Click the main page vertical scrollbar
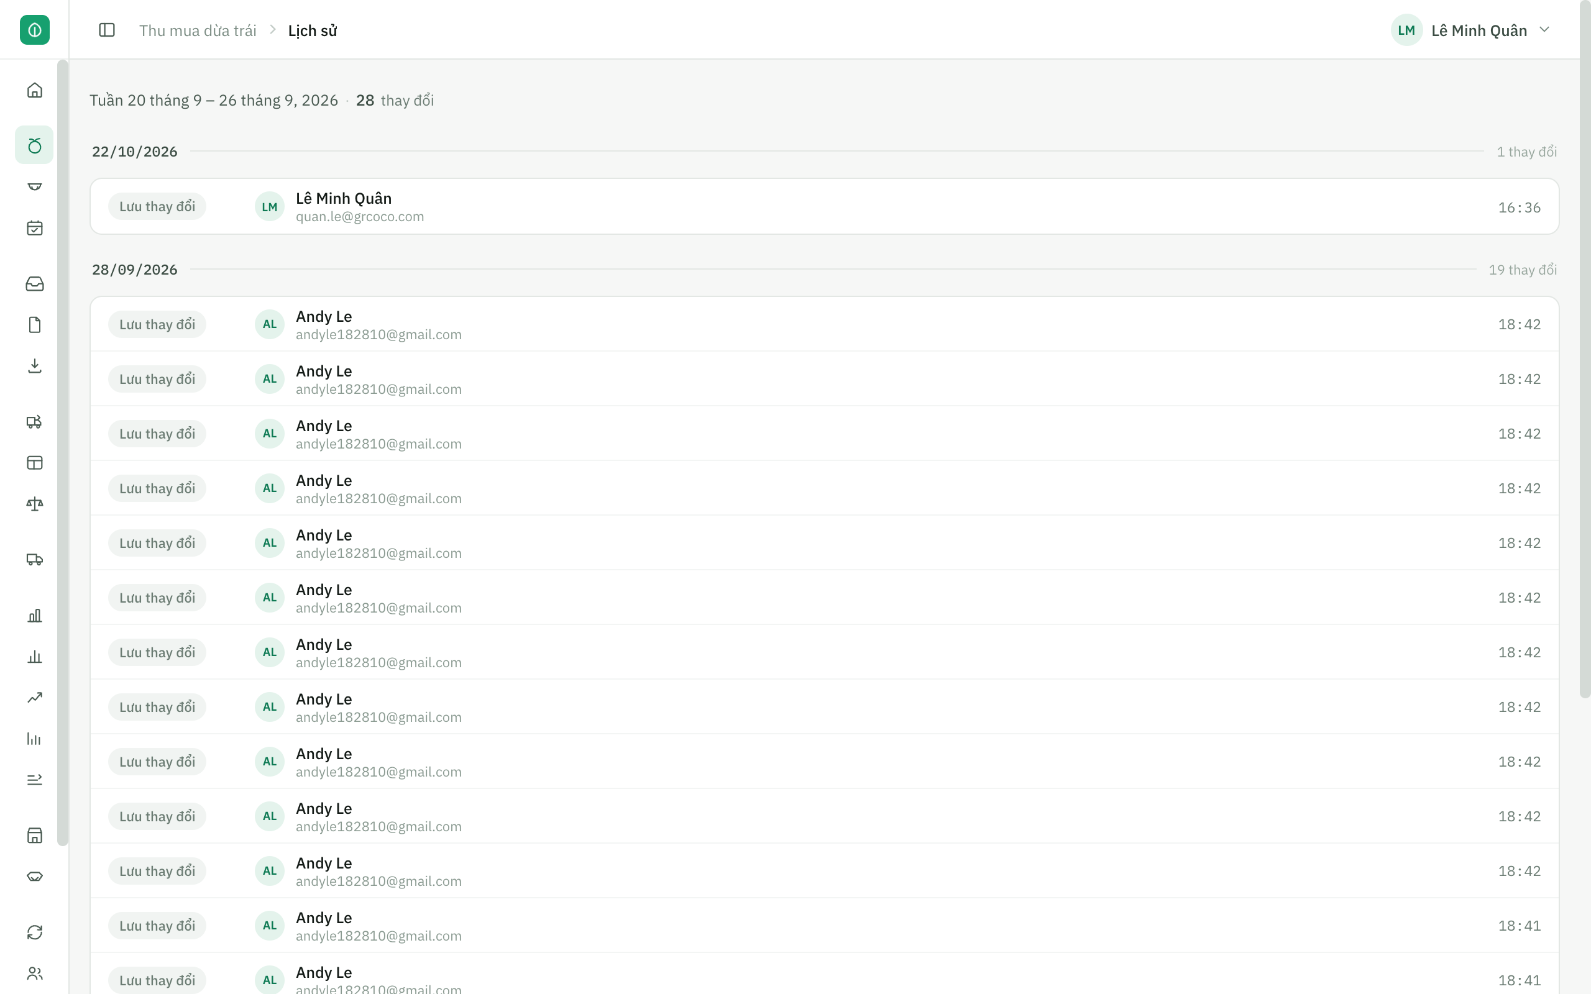Viewport: 1591px width, 994px height. point(1585,349)
